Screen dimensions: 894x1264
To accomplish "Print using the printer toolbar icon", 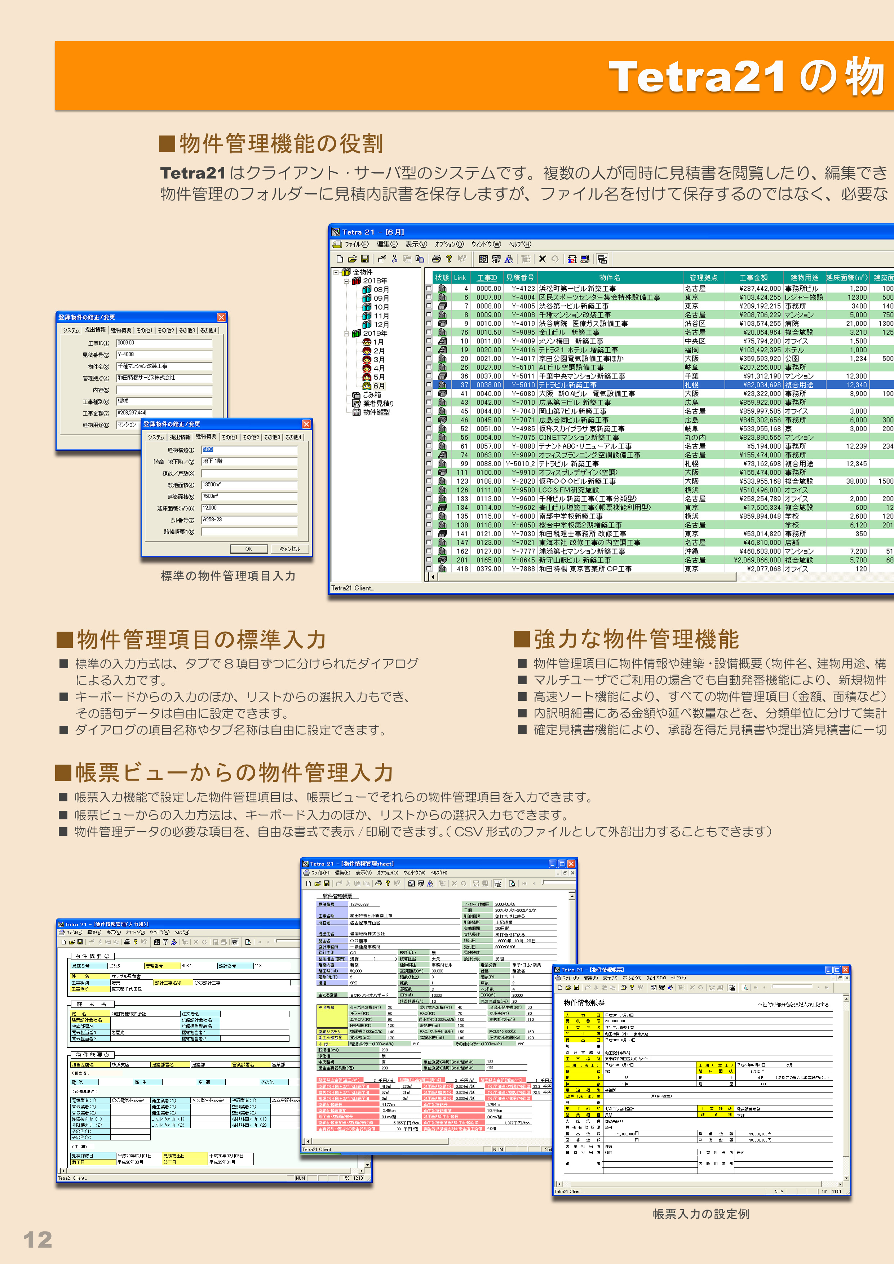I will coord(436,259).
